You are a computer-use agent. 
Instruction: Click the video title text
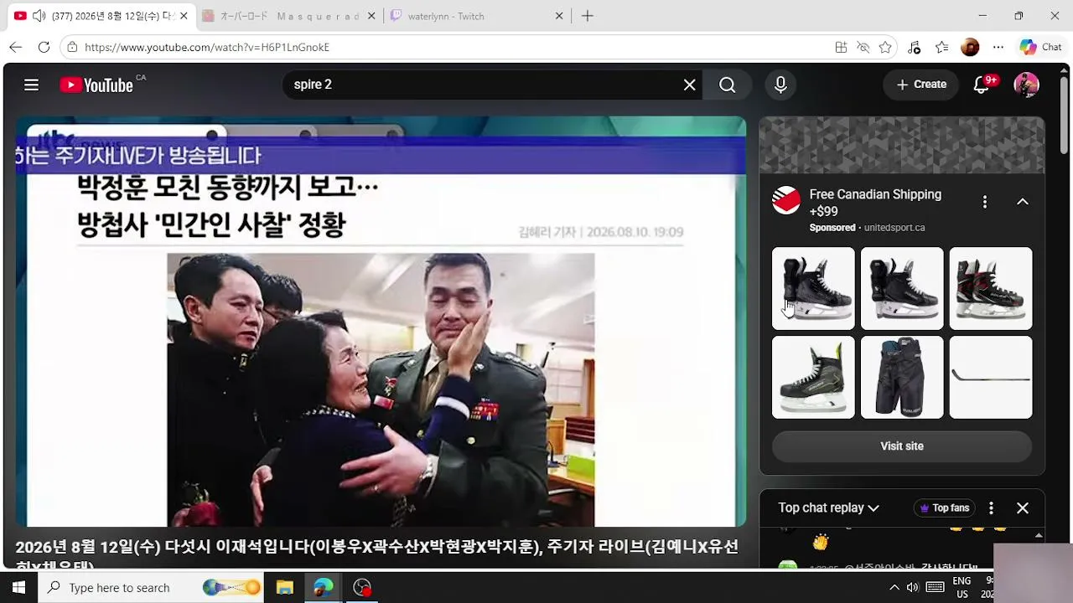point(377,554)
